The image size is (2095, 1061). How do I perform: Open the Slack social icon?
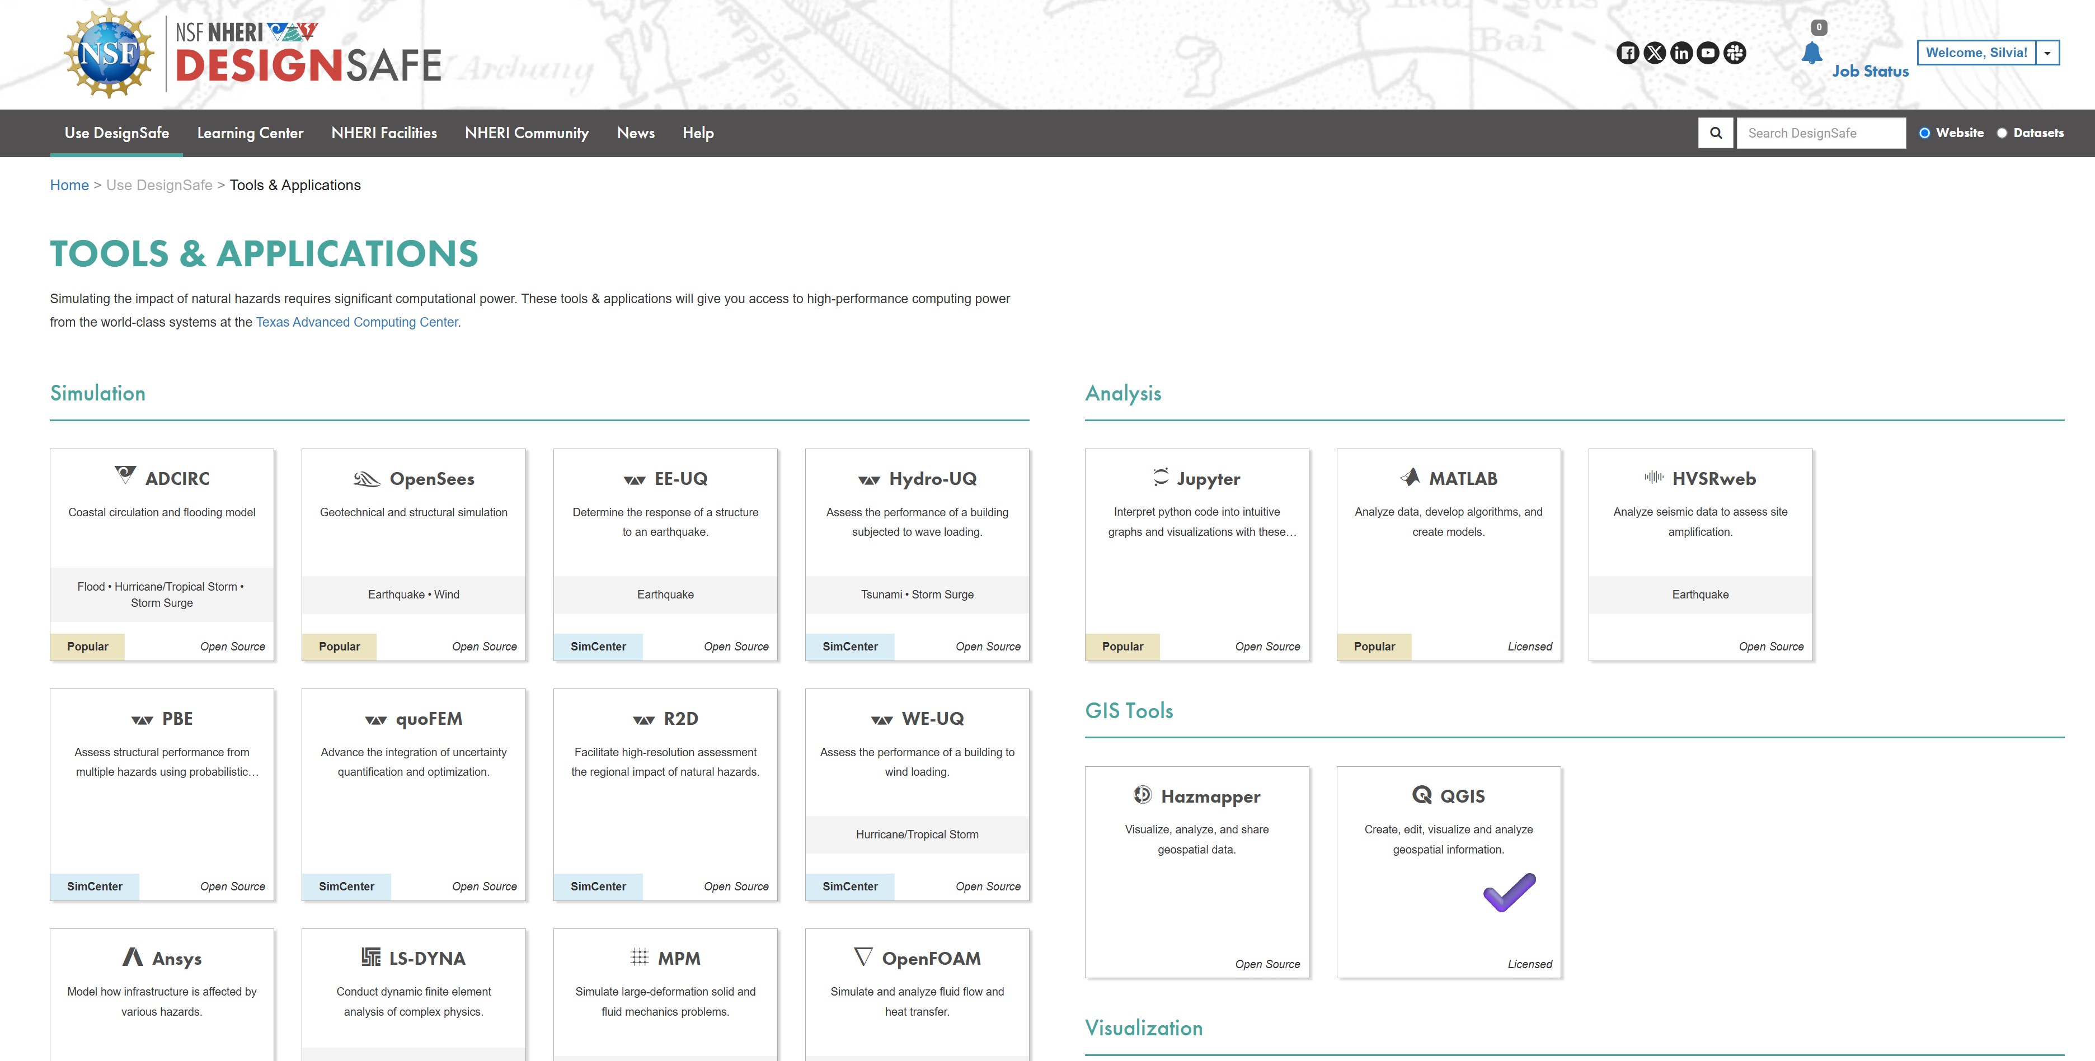[x=1735, y=53]
